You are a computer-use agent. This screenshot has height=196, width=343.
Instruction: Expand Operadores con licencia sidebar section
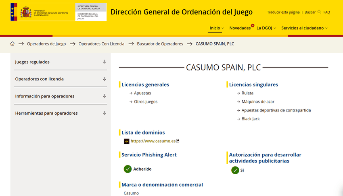tap(61, 79)
